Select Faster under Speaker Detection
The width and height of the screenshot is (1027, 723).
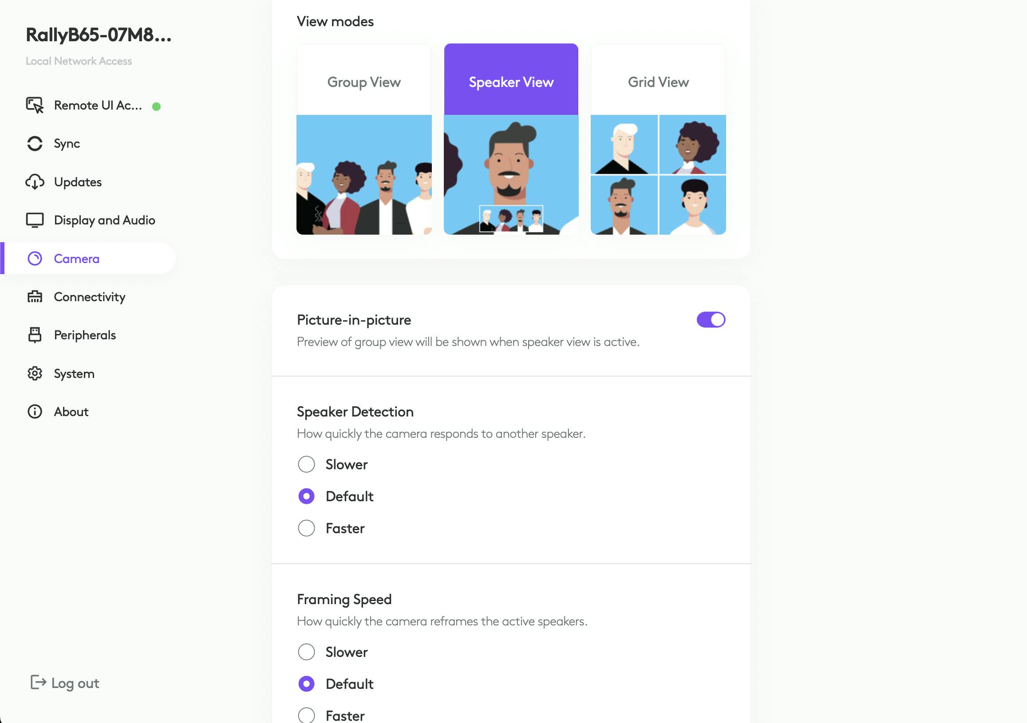pos(306,528)
